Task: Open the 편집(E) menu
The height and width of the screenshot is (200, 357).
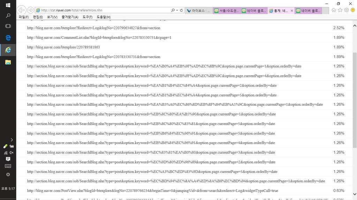Action: click(38, 17)
